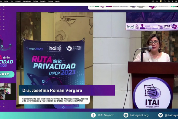Click the globe website icon in footer
Viewport: 178px width, 119px height.
click(x=126, y=115)
